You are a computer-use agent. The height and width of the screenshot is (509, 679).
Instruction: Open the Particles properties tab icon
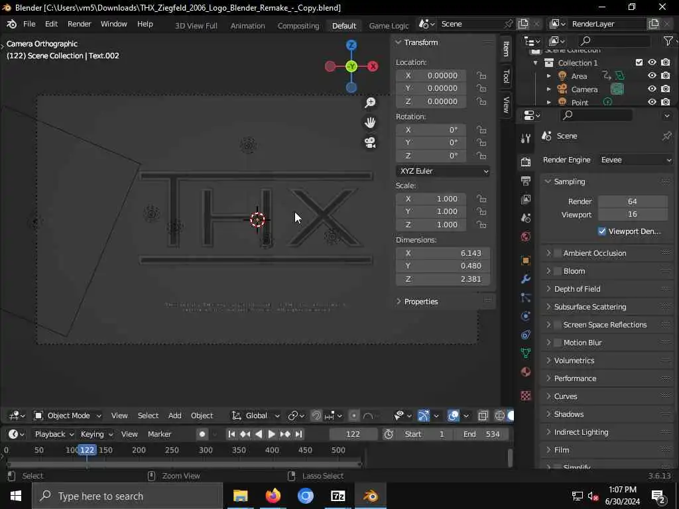[526, 298]
